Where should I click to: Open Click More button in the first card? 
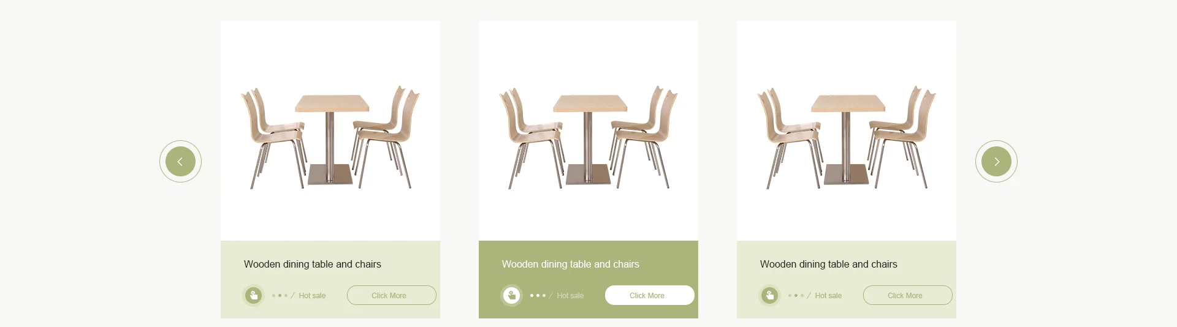coord(392,295)
